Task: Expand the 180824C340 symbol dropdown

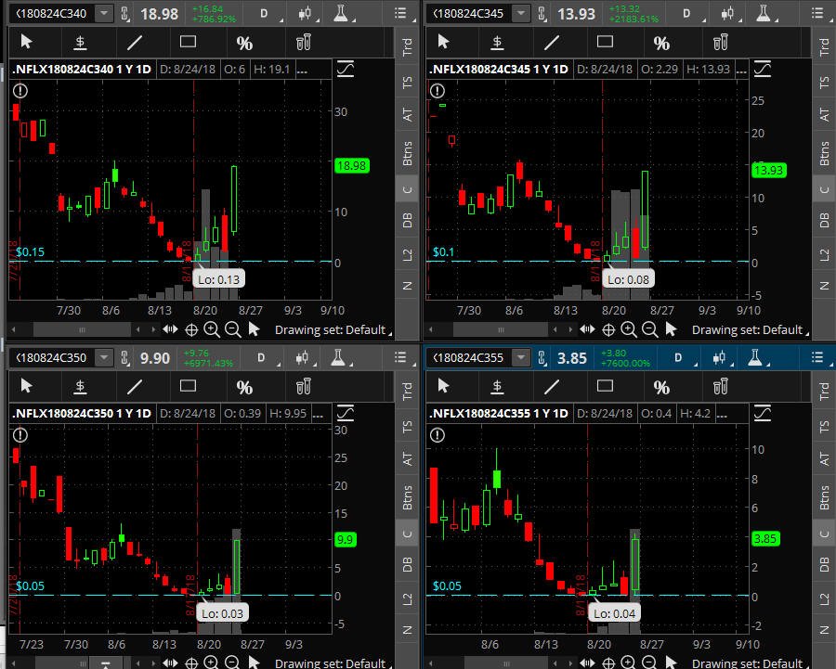Action: (104, 13)
